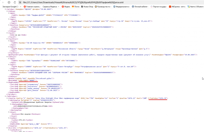Click the БИК value 044525659

click(78, 27)
